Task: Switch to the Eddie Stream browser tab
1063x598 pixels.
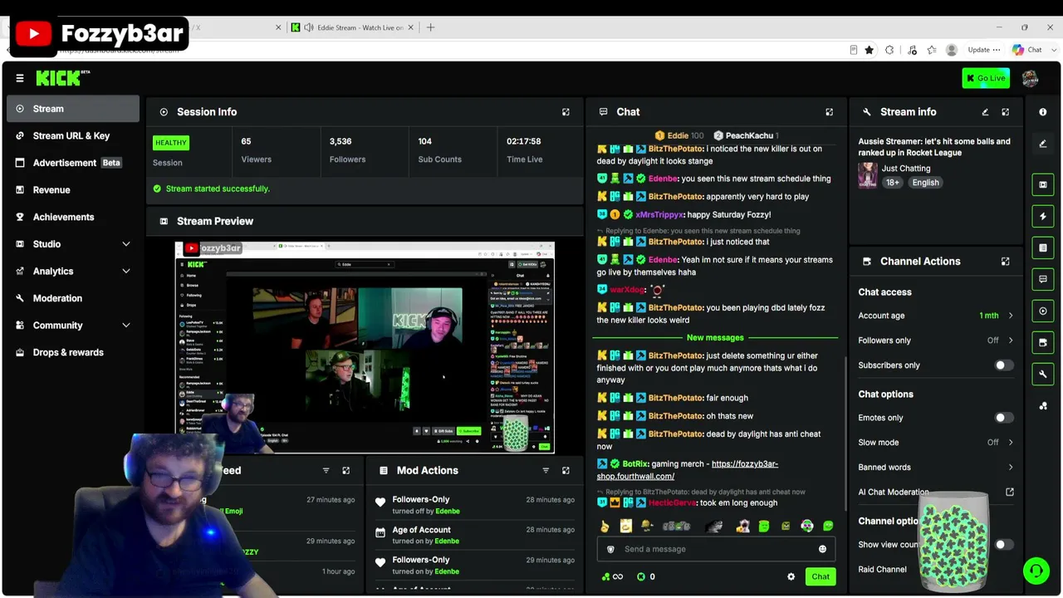Action: click(351, 27)
